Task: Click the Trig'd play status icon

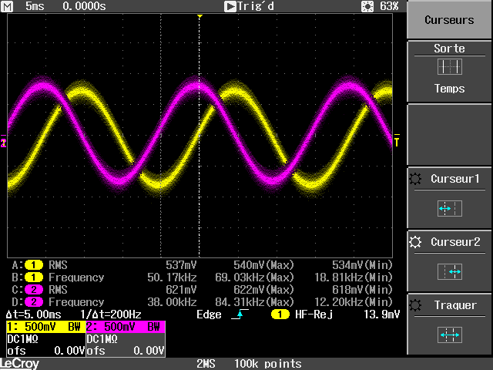Action: pyautogui.click(x=230, y=6)
